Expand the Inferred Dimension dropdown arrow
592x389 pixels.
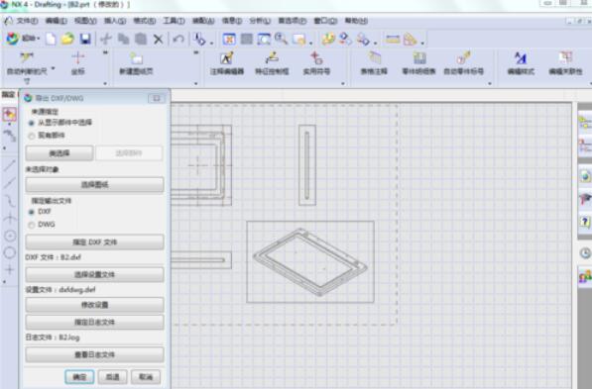(x=53, y=68)
